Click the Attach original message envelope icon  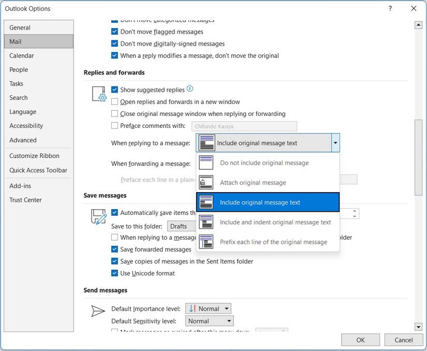[x=206, y=182]
